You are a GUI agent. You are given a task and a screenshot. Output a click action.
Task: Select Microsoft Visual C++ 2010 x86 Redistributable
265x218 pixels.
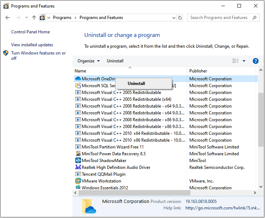(133, 140)
